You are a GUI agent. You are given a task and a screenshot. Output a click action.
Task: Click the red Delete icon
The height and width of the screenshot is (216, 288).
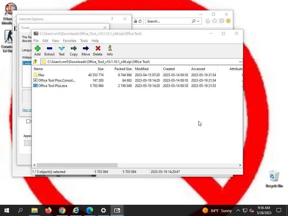pyautogui.click(x=98, y=48)
